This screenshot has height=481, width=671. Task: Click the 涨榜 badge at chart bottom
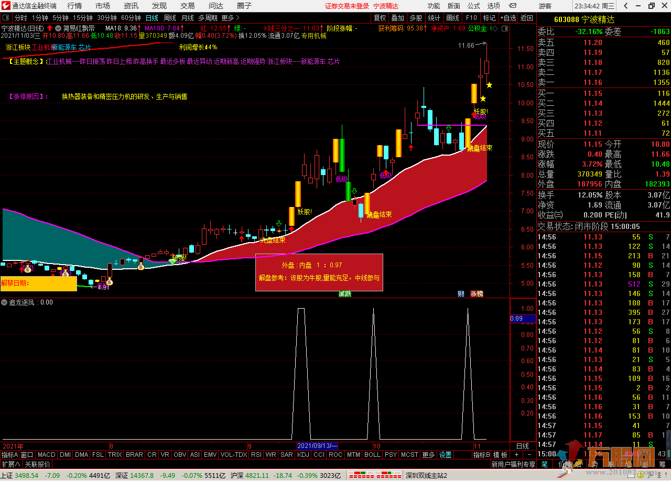477,294
